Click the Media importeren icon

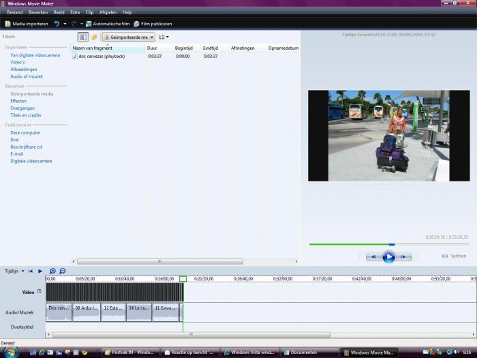(x=8, y=24)
